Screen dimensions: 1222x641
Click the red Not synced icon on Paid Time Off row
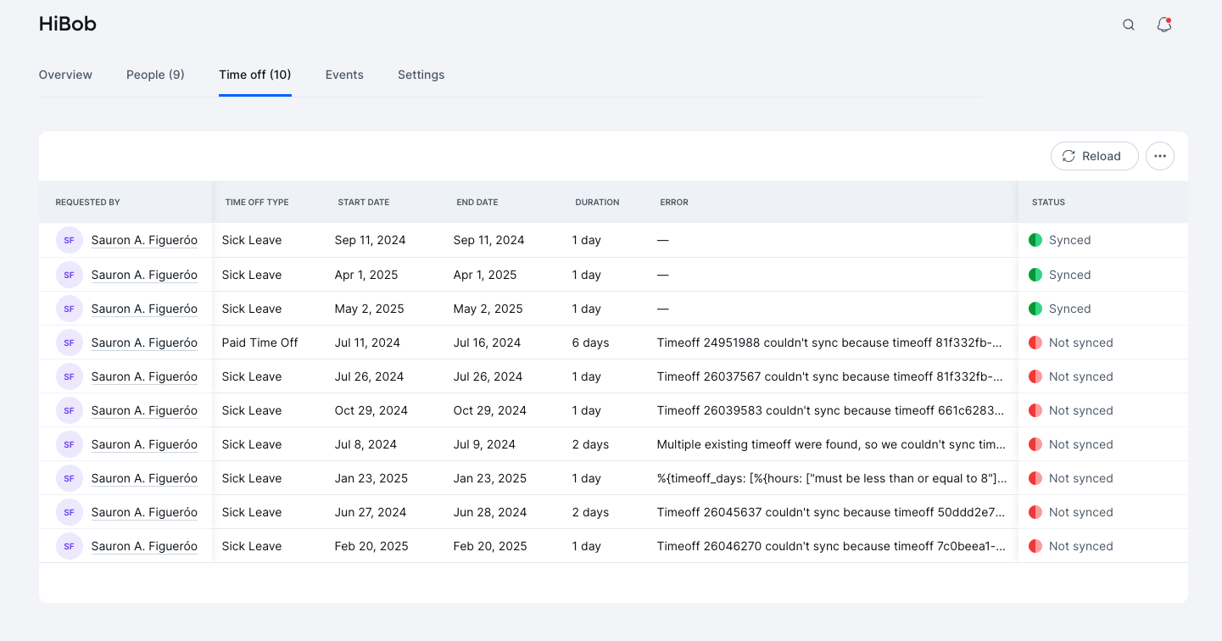click(x=1035, y=343)
